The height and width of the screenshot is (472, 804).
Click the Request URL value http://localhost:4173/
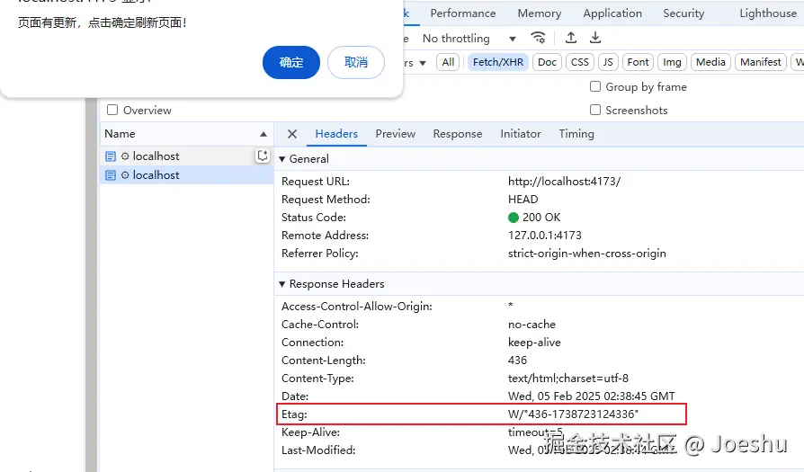click(x=564, y=182)
